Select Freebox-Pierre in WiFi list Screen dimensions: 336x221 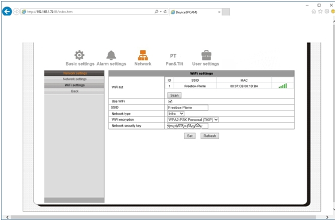coord(195,86)
